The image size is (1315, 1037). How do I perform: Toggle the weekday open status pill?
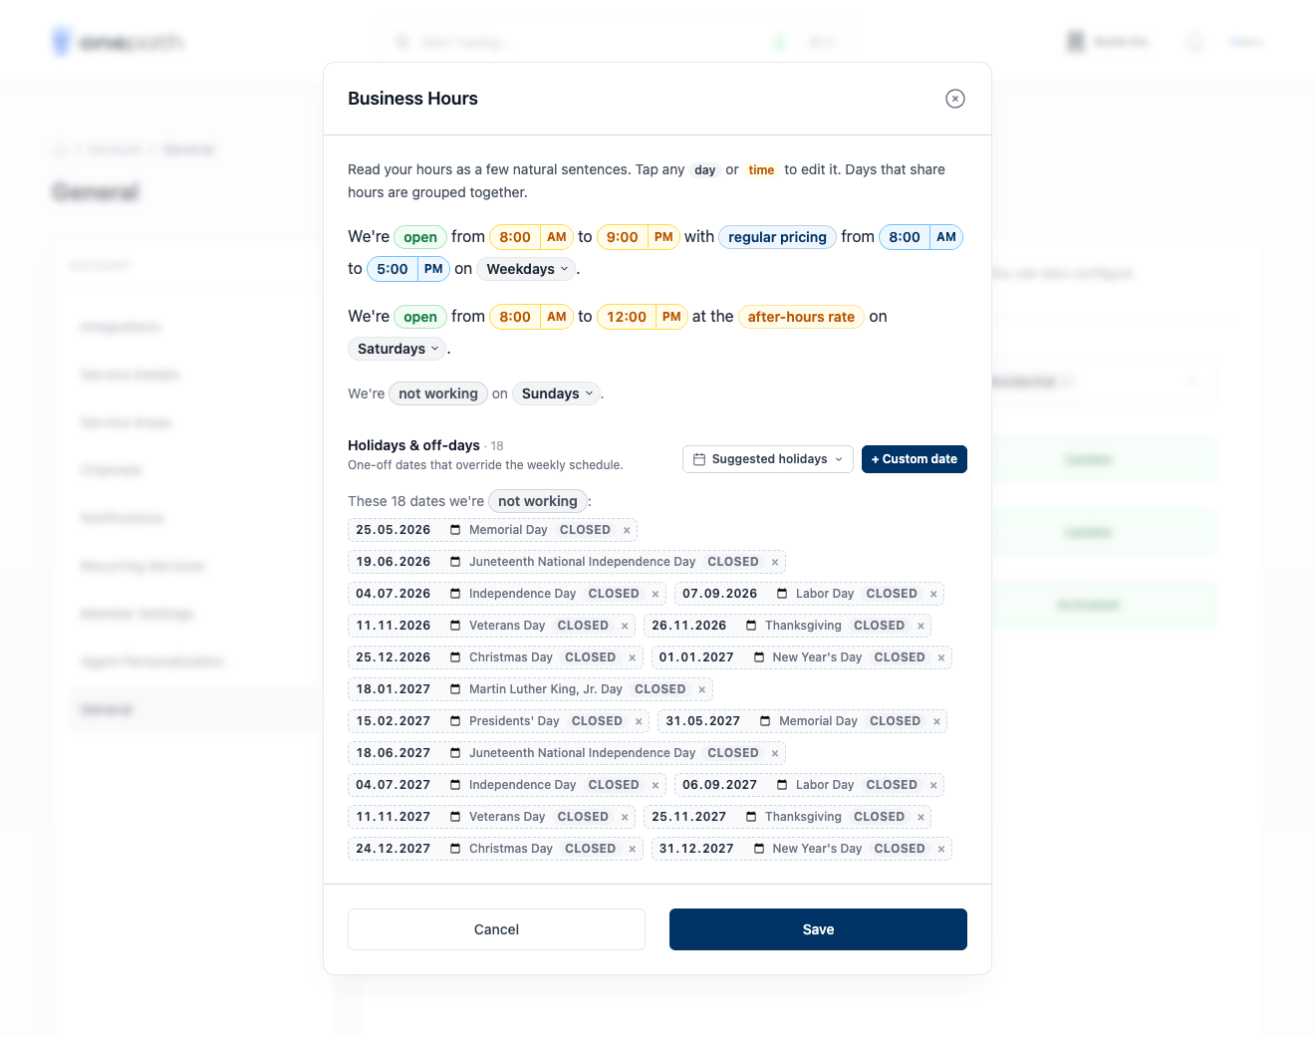click(x=420, y=237)
